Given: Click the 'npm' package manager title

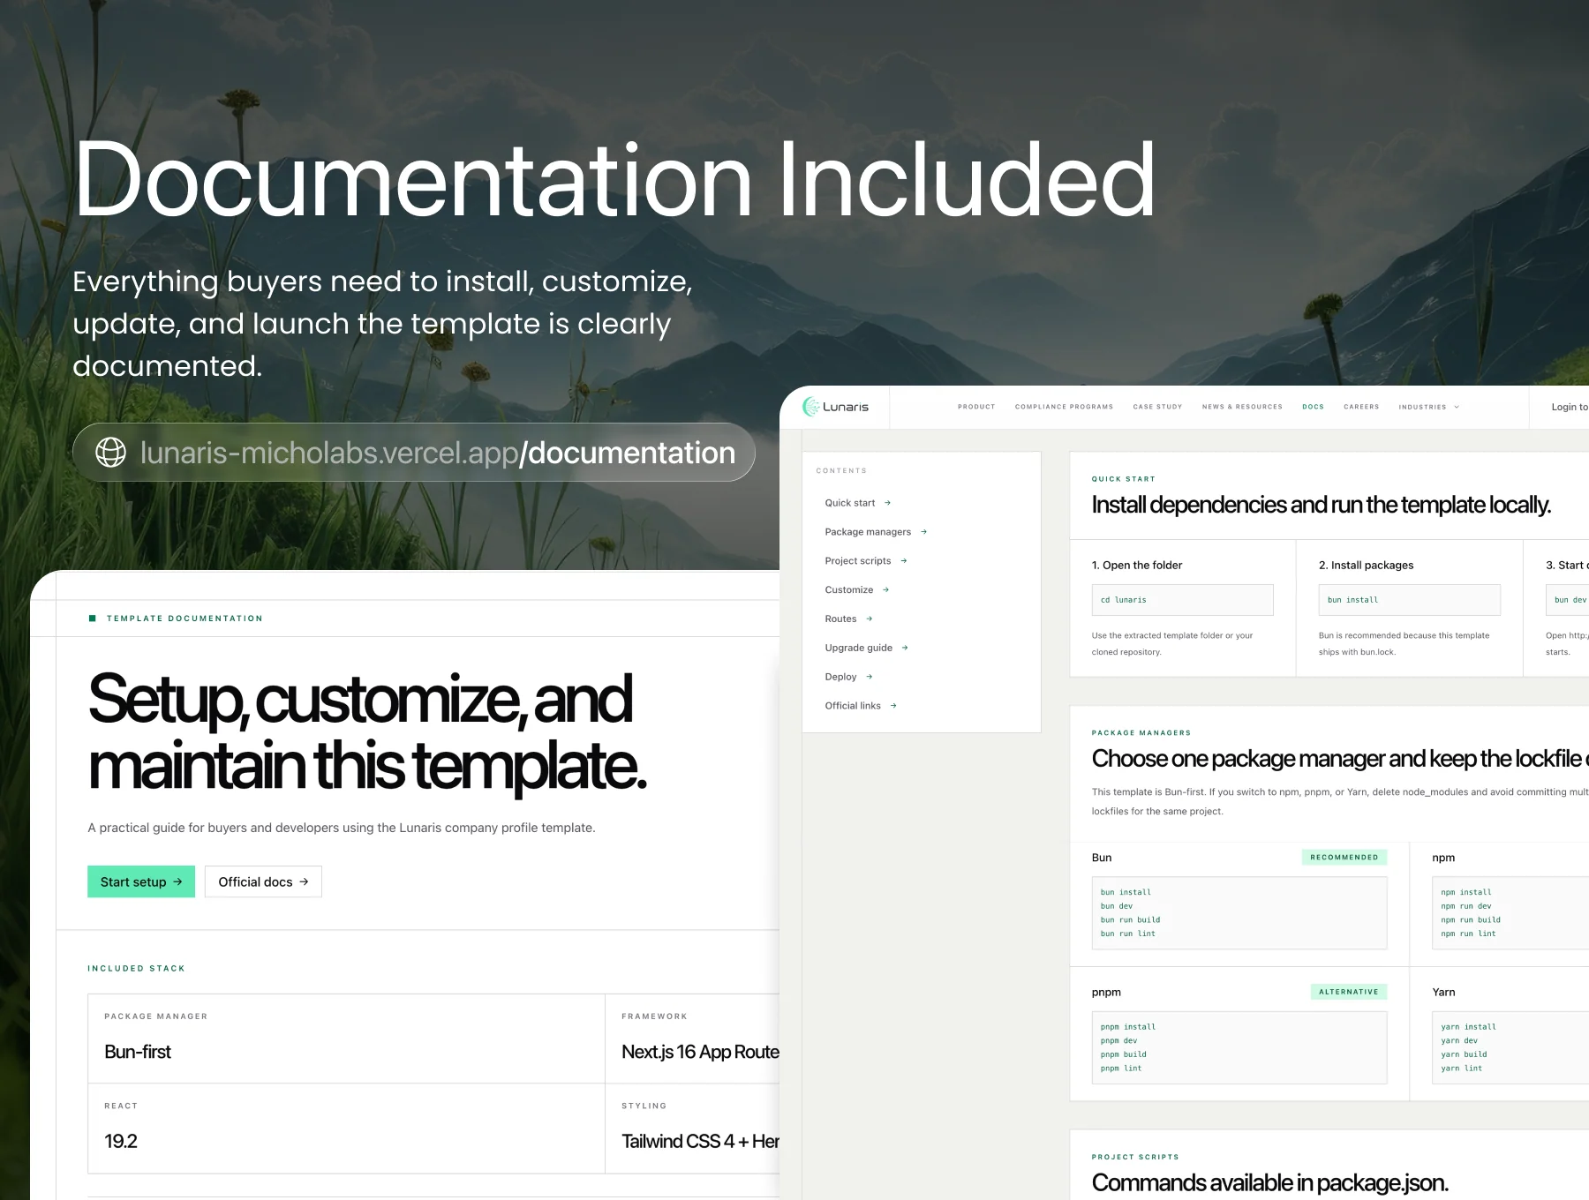Looking at the screenshot, I should [1443, 859].
